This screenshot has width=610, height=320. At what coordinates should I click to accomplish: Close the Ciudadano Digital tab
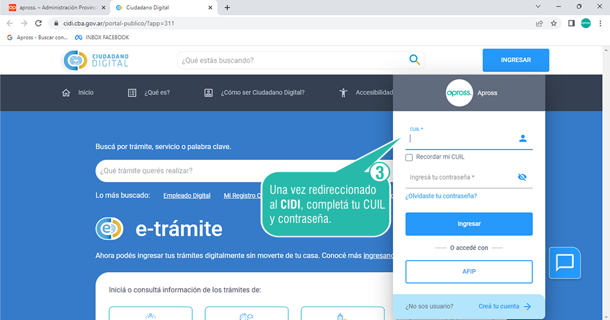[x=210, y=7]
